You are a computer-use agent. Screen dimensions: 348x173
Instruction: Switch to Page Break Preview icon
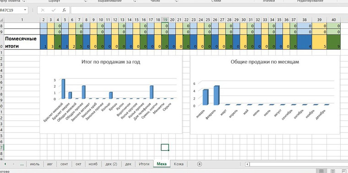click(344, 171)
